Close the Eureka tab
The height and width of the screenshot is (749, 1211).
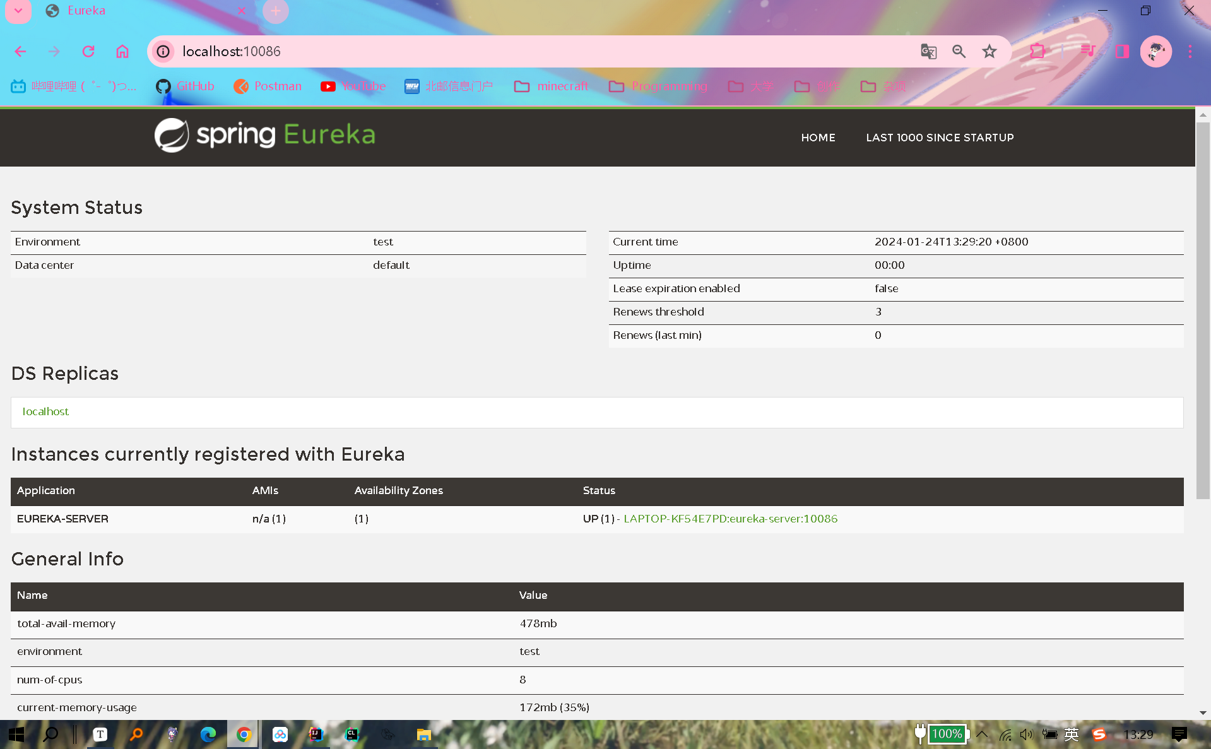(242, 11)
